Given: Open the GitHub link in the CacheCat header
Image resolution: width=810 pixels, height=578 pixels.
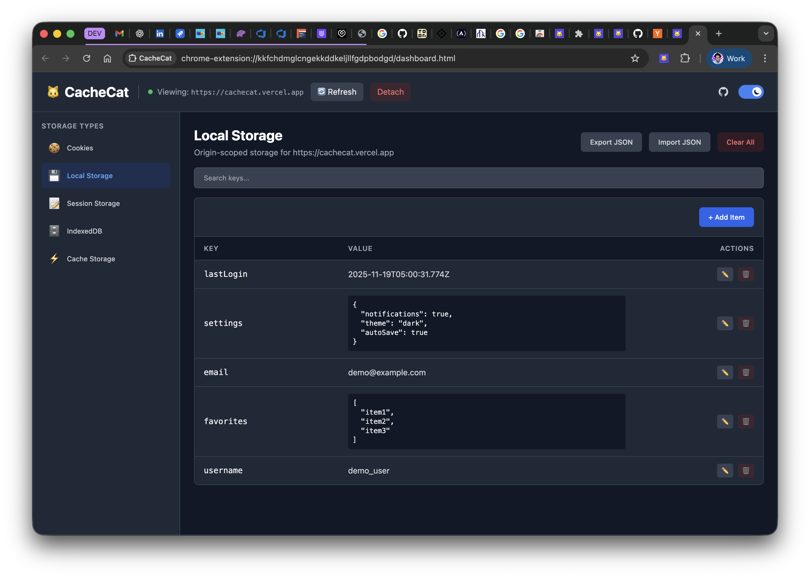Looking at the screenshot, I should coord(723,92).
